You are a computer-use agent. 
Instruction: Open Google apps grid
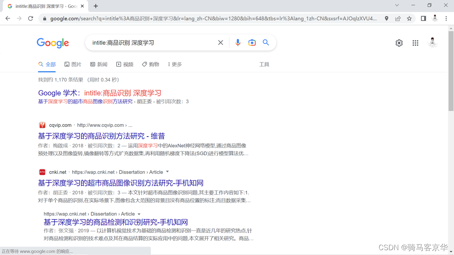[x=415, y=43]
